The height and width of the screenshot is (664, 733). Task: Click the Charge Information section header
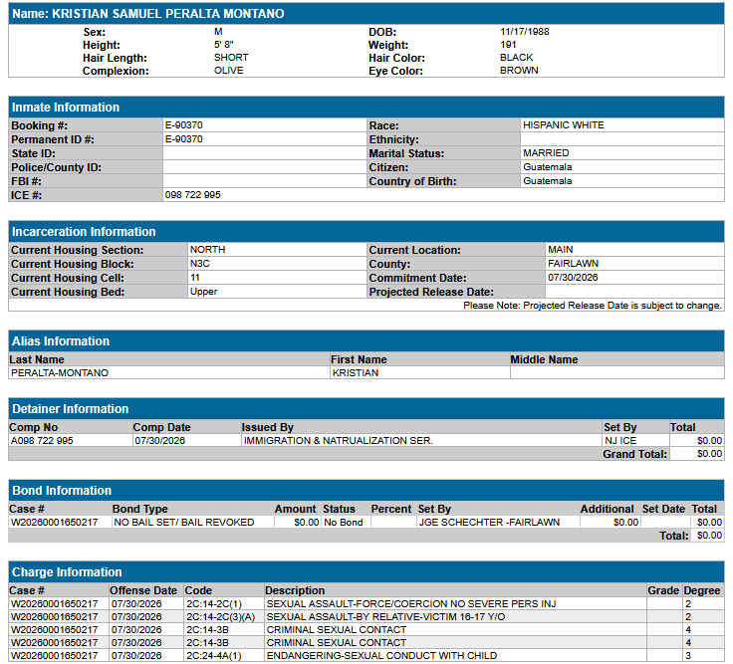pos(366,572)
